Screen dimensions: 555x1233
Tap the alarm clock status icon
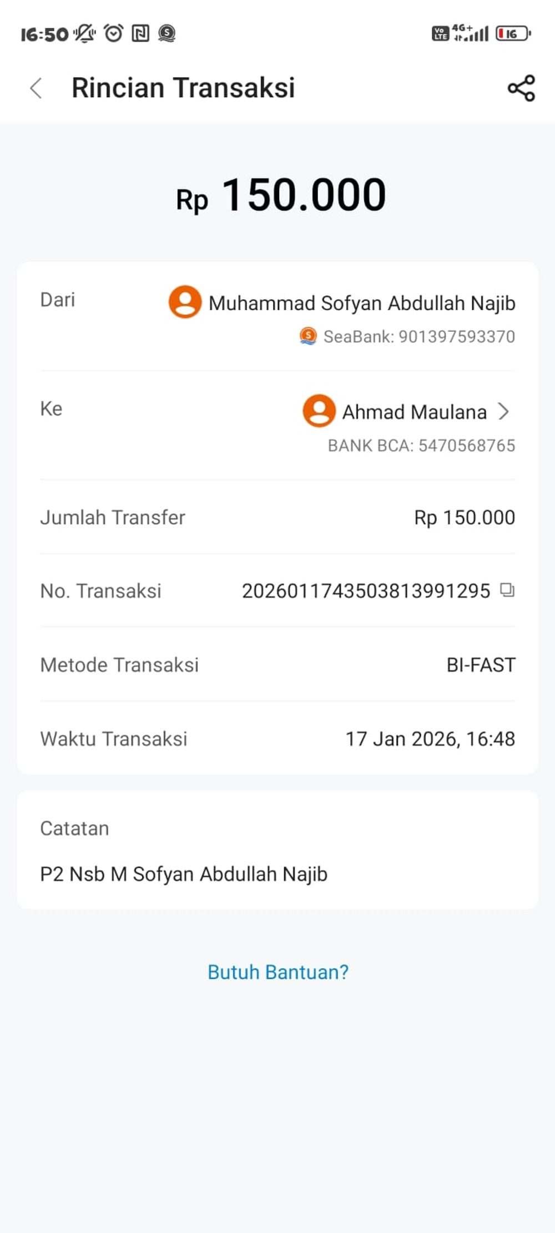[114, 34]
